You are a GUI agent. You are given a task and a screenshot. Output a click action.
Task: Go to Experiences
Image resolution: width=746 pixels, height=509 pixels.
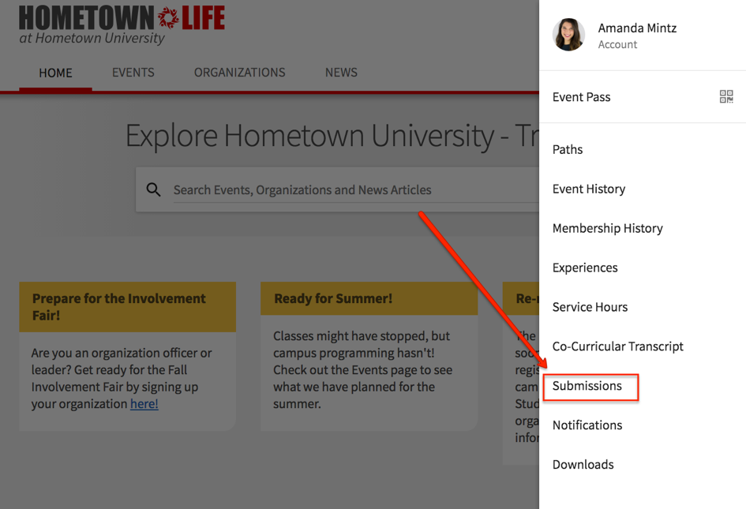pyautogui.click(x=585, y=268)
